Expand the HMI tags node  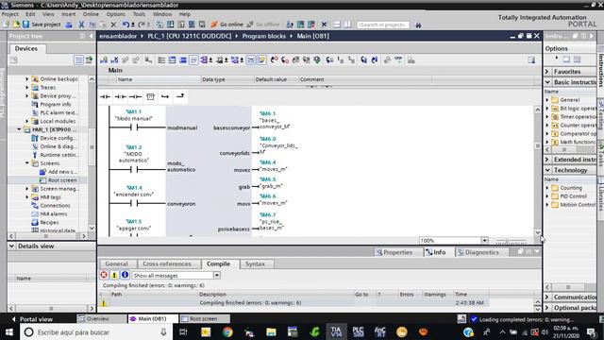point(27,197)
